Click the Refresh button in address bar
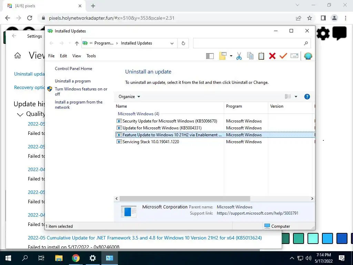This screenshot has height=265, width=353. coord(183,43)
